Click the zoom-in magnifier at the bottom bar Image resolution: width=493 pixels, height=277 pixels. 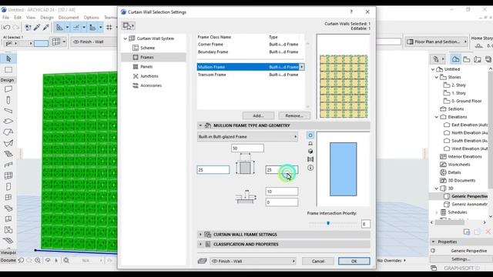(38, 260)
